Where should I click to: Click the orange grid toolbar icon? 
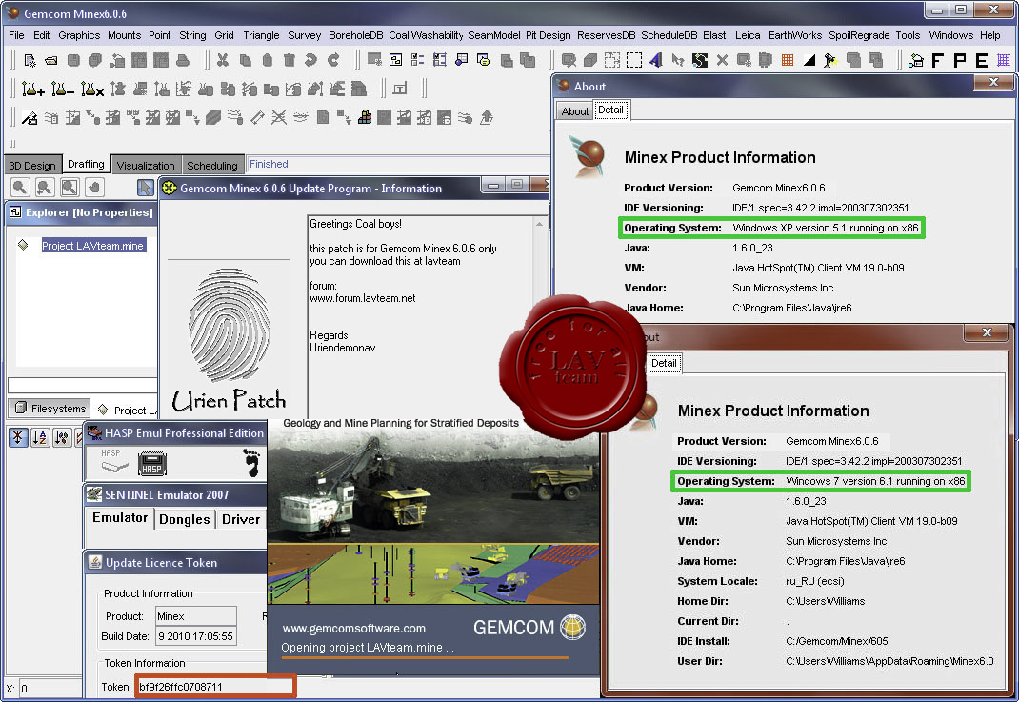(x=787, y=60)
